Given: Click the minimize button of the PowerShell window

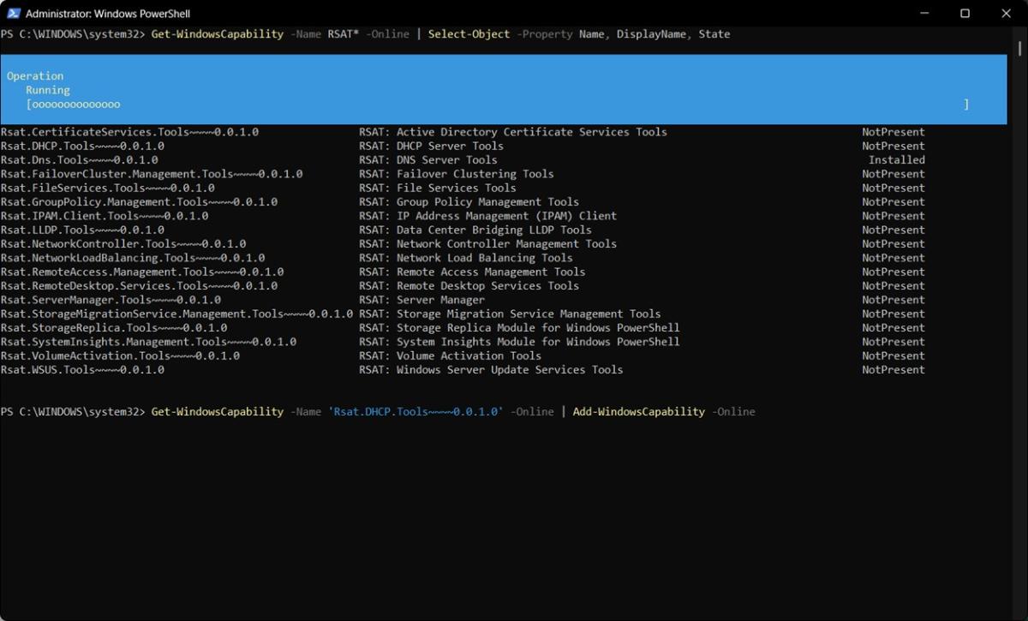Looking at the screenshot, I should coord(925,14).
